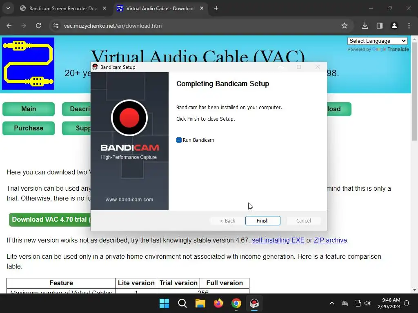The width and height of the screenshot is (418, 313).
Task: Click the Bandicam installer taskbar icon
Action: click(254, 303)
